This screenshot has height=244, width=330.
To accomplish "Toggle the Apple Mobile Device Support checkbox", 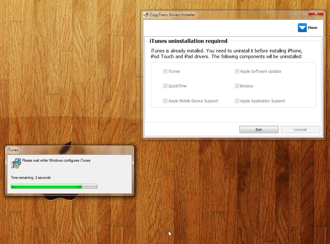I will (x=165, y=101).
